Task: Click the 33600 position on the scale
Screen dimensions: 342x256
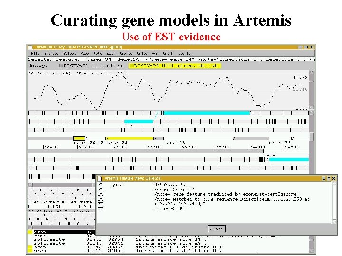Action: 189,147
